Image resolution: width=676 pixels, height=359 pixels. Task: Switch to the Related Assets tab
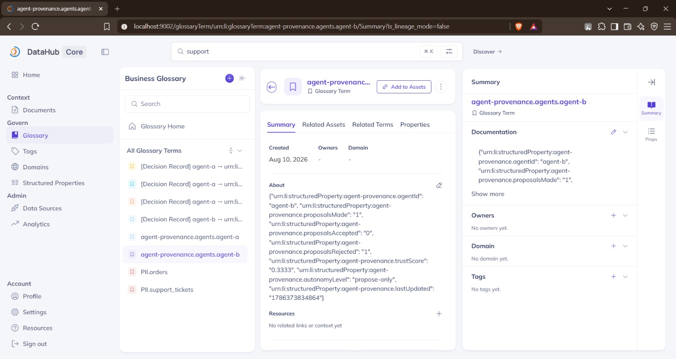point(324,125)
